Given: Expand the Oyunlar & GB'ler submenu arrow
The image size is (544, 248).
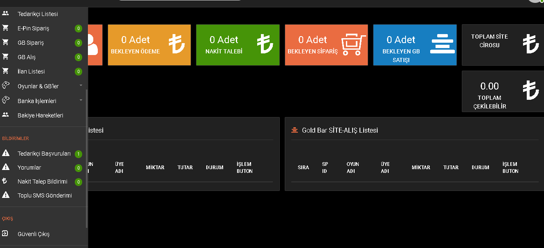Looking at the screenshot, I should pyautogui.click(x=81, y=85).
